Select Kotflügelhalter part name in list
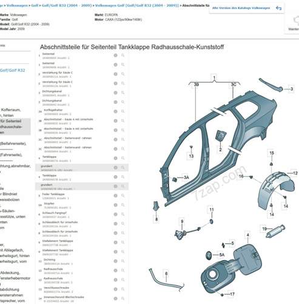Image resolution: width=299 pixels, height=304 pixels. [x=53, y=110]
